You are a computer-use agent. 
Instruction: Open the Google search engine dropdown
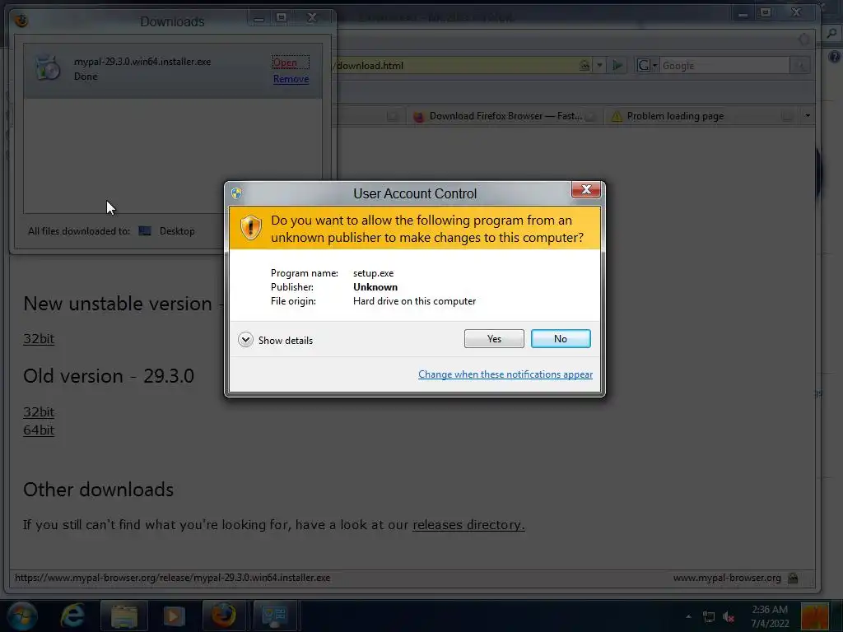pos(647,66)
